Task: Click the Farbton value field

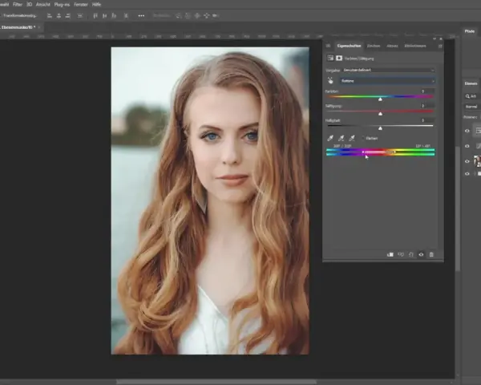Action: click(427, 91)
